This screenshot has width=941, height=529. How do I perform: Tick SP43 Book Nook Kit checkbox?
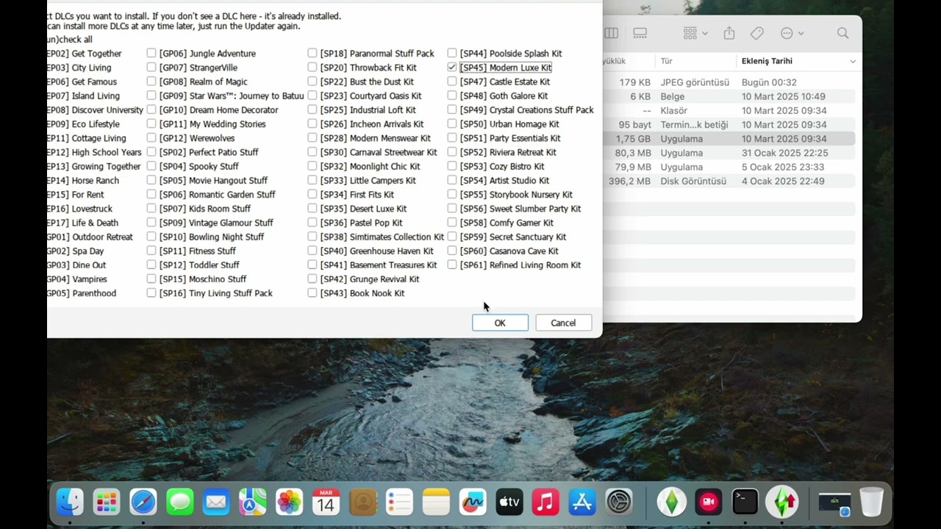click(x=312, y=292)
